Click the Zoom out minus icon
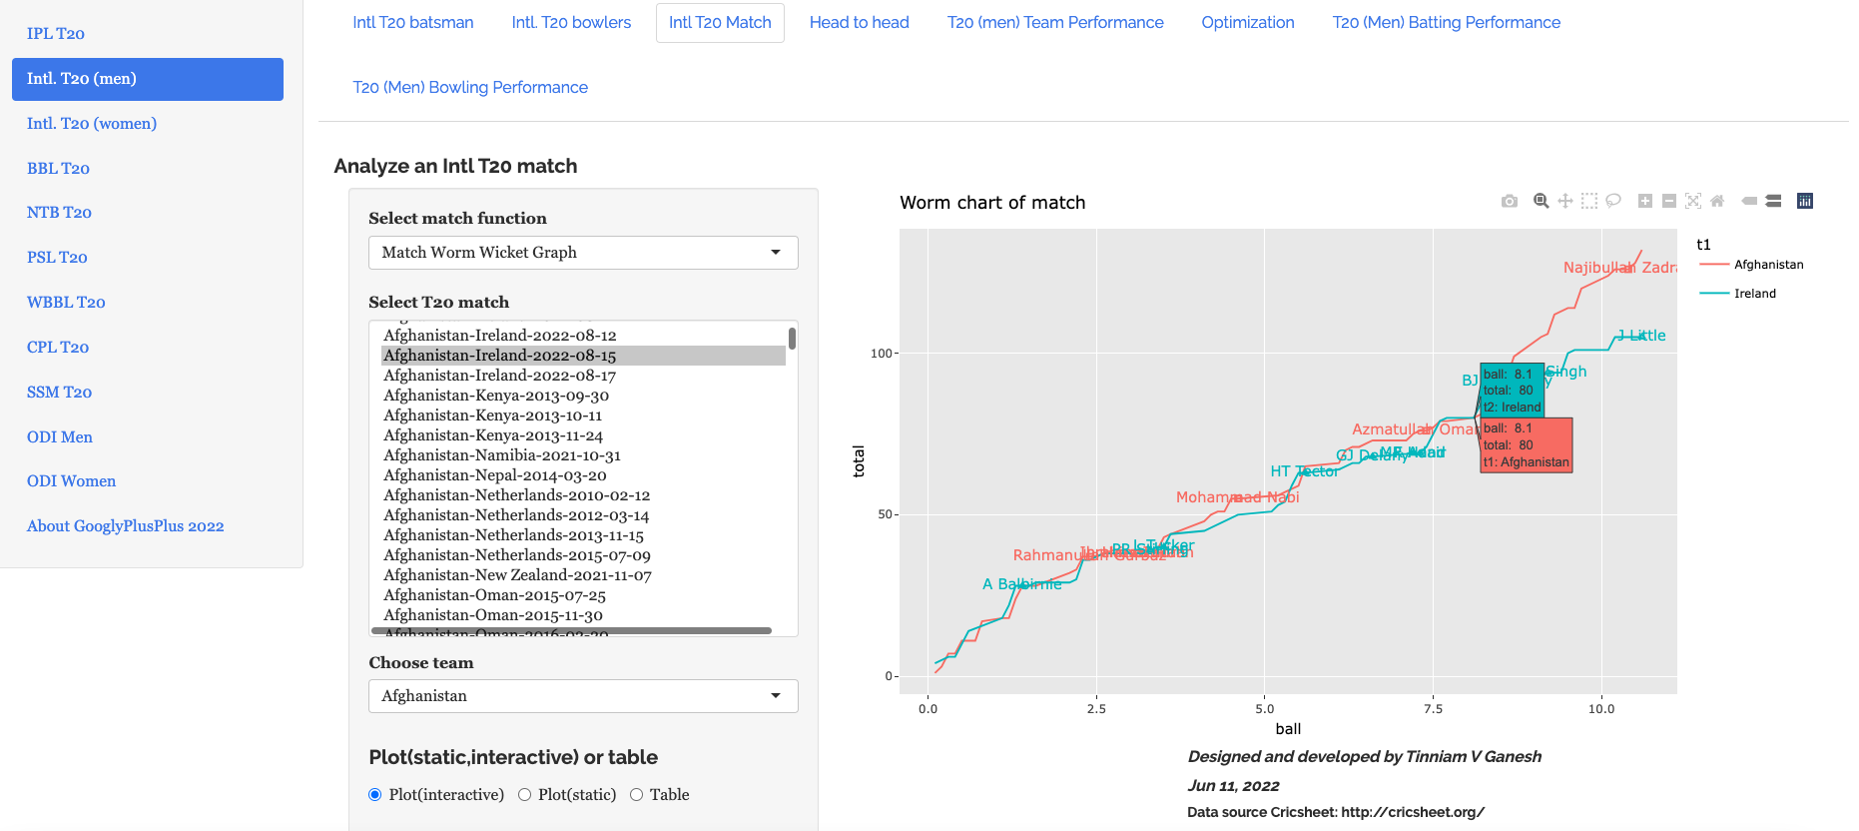The image size is (1859, 831). tap(1669, 201)
